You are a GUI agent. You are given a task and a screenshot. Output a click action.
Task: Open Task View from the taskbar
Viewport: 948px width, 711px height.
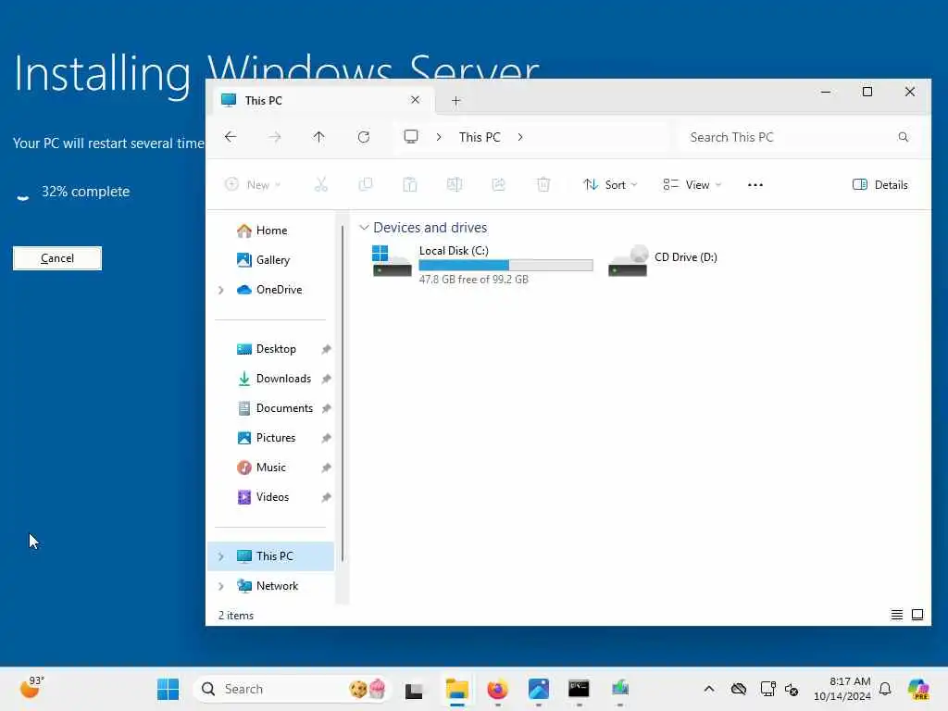click(x=414, y=690)
